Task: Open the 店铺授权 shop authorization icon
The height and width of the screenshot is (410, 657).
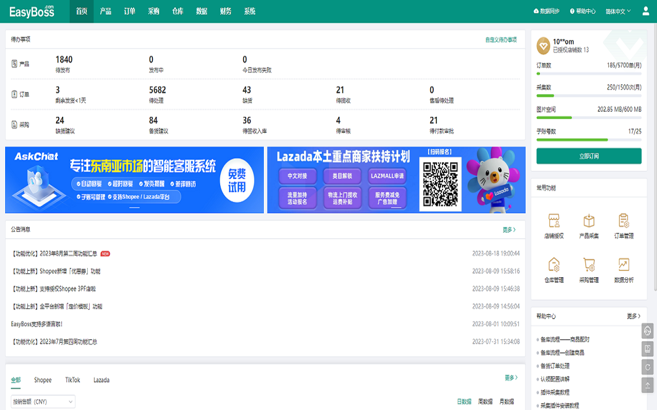Action: [554, 221]
